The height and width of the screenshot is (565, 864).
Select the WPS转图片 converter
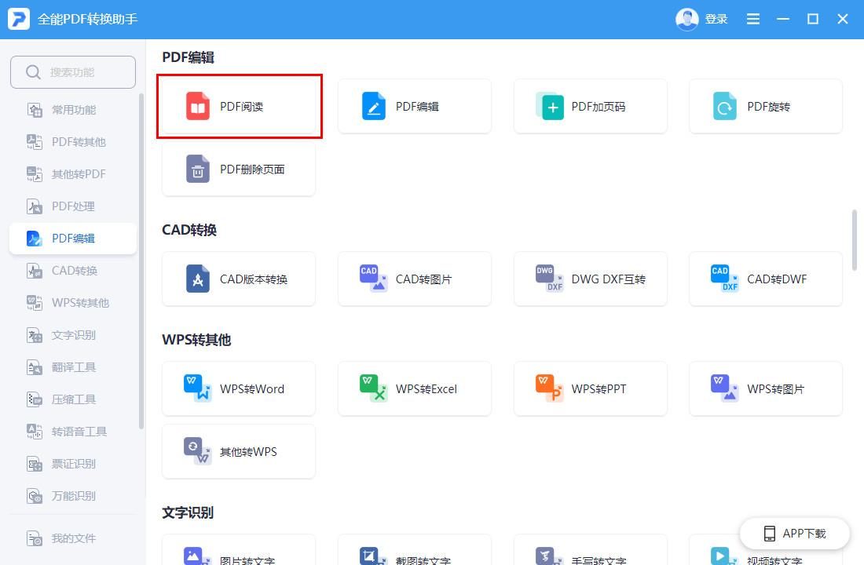(766, 388)
